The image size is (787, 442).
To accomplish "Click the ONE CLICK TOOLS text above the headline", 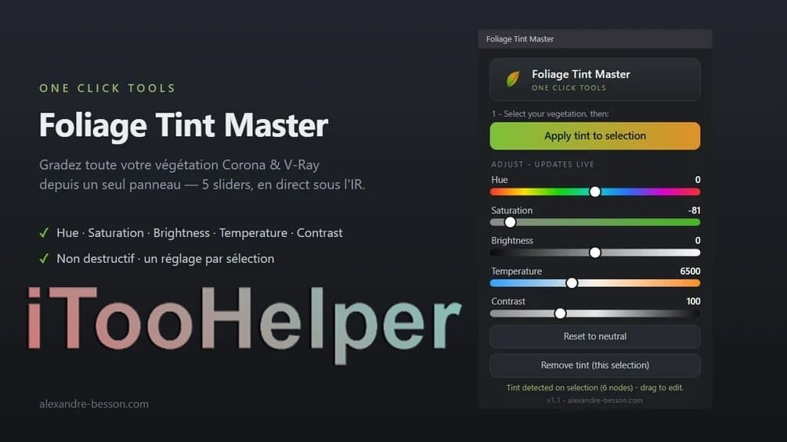I will tap(107, 88).
